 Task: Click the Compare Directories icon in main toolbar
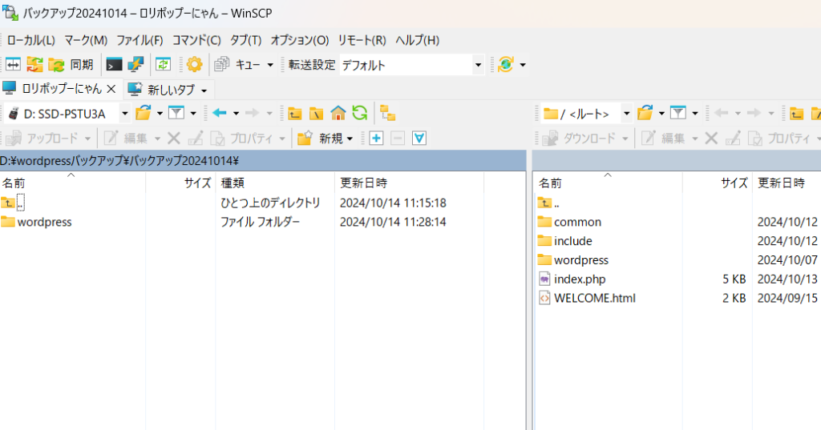13,64
